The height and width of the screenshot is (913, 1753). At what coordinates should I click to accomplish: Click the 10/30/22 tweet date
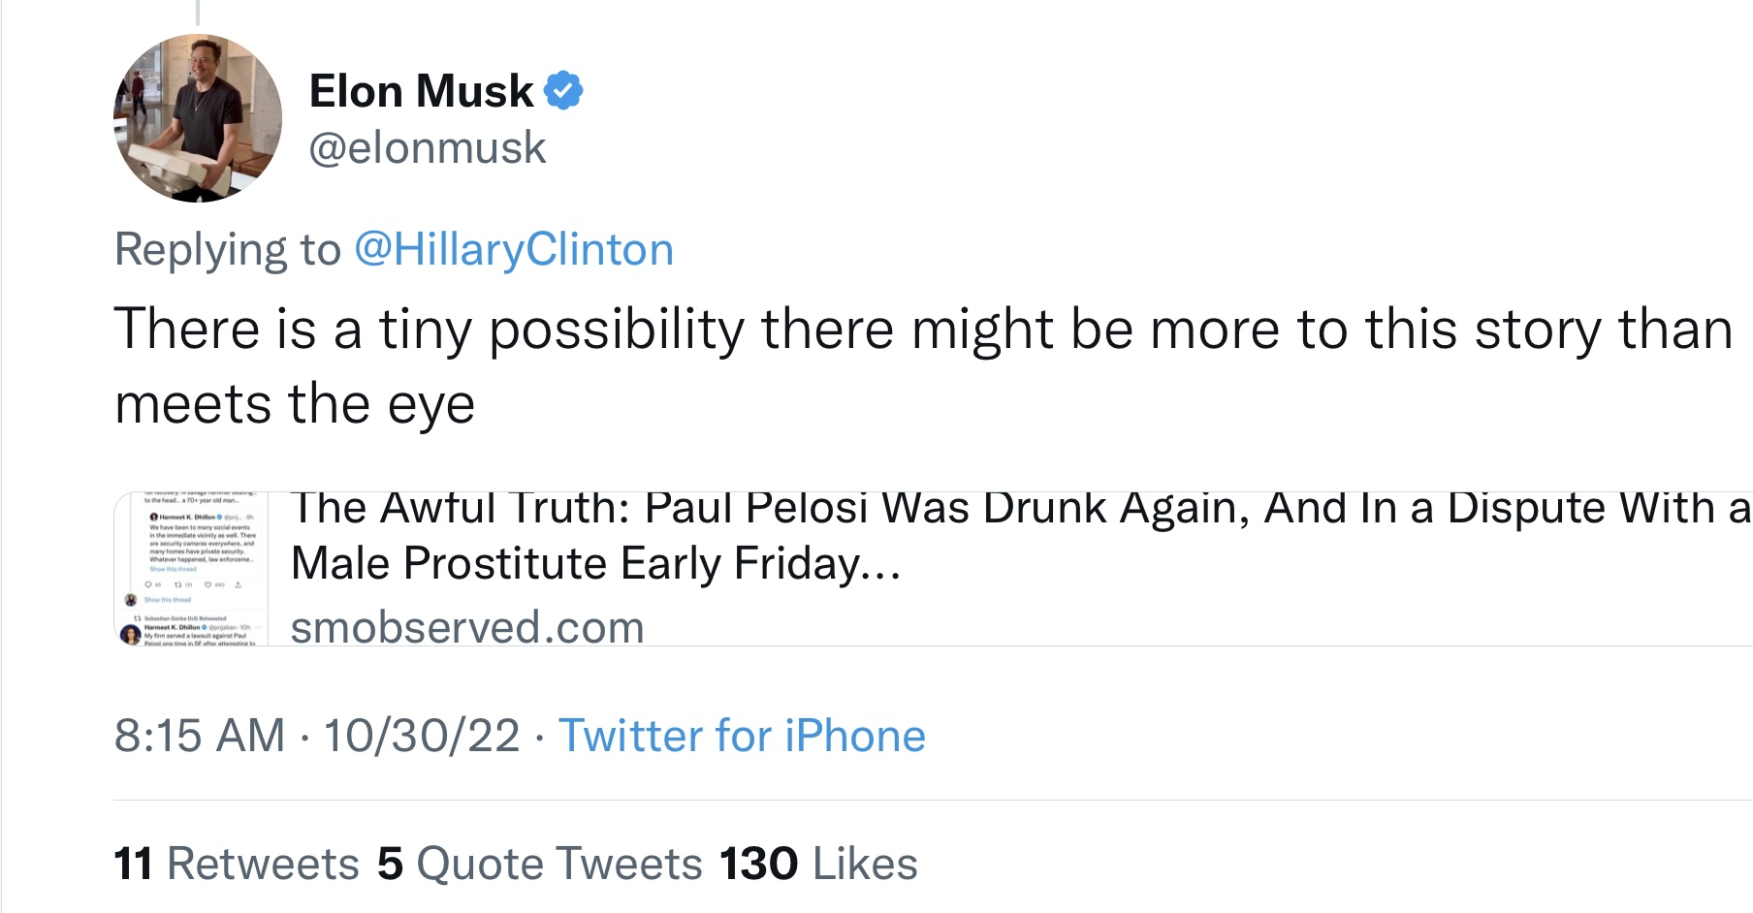[x=422, y=736]
